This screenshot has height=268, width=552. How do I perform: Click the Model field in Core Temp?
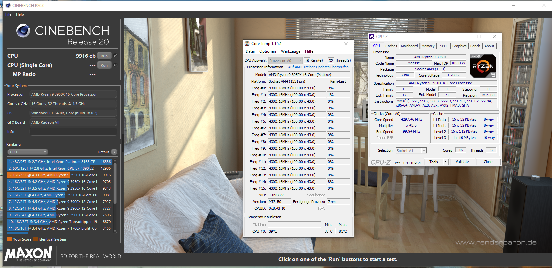pyautogui.click(x=309, y=75)
